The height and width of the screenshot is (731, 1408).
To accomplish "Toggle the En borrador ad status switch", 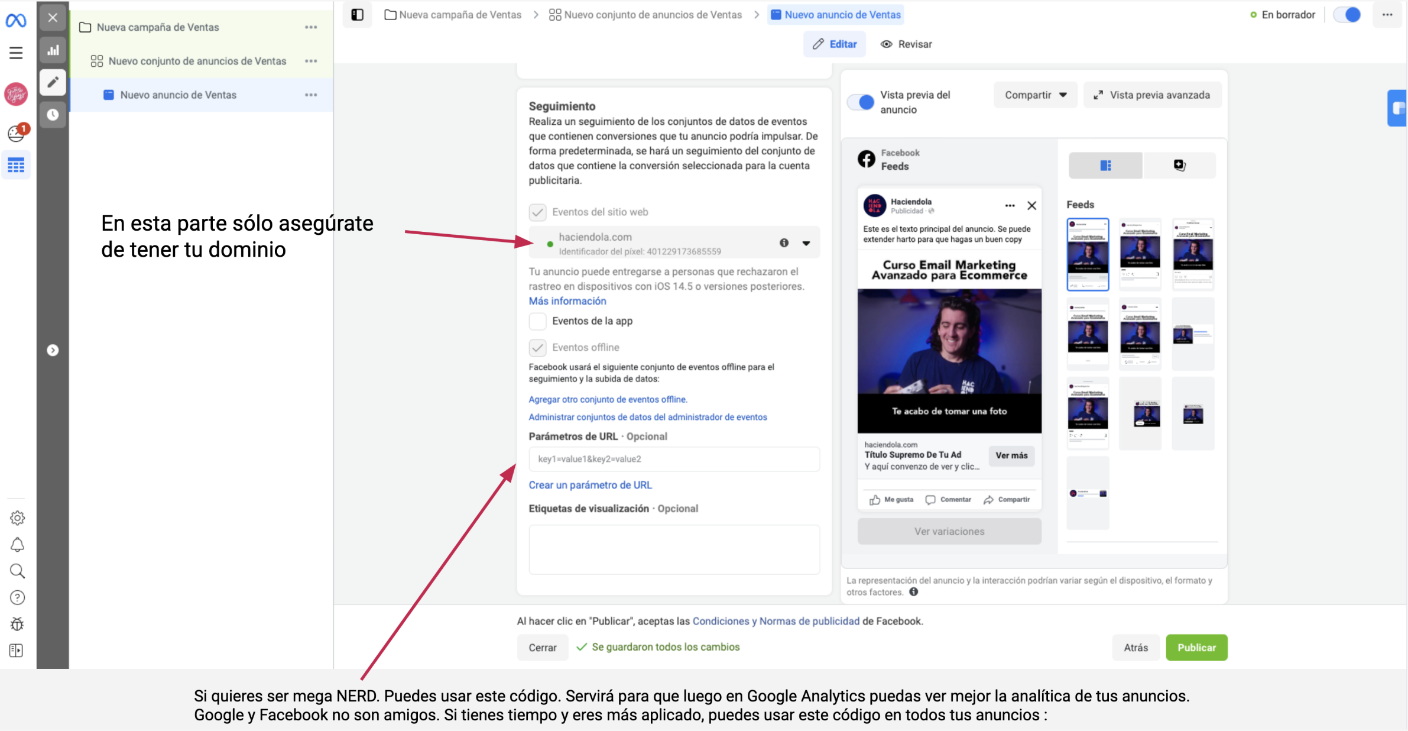I will click(1347, 15).
